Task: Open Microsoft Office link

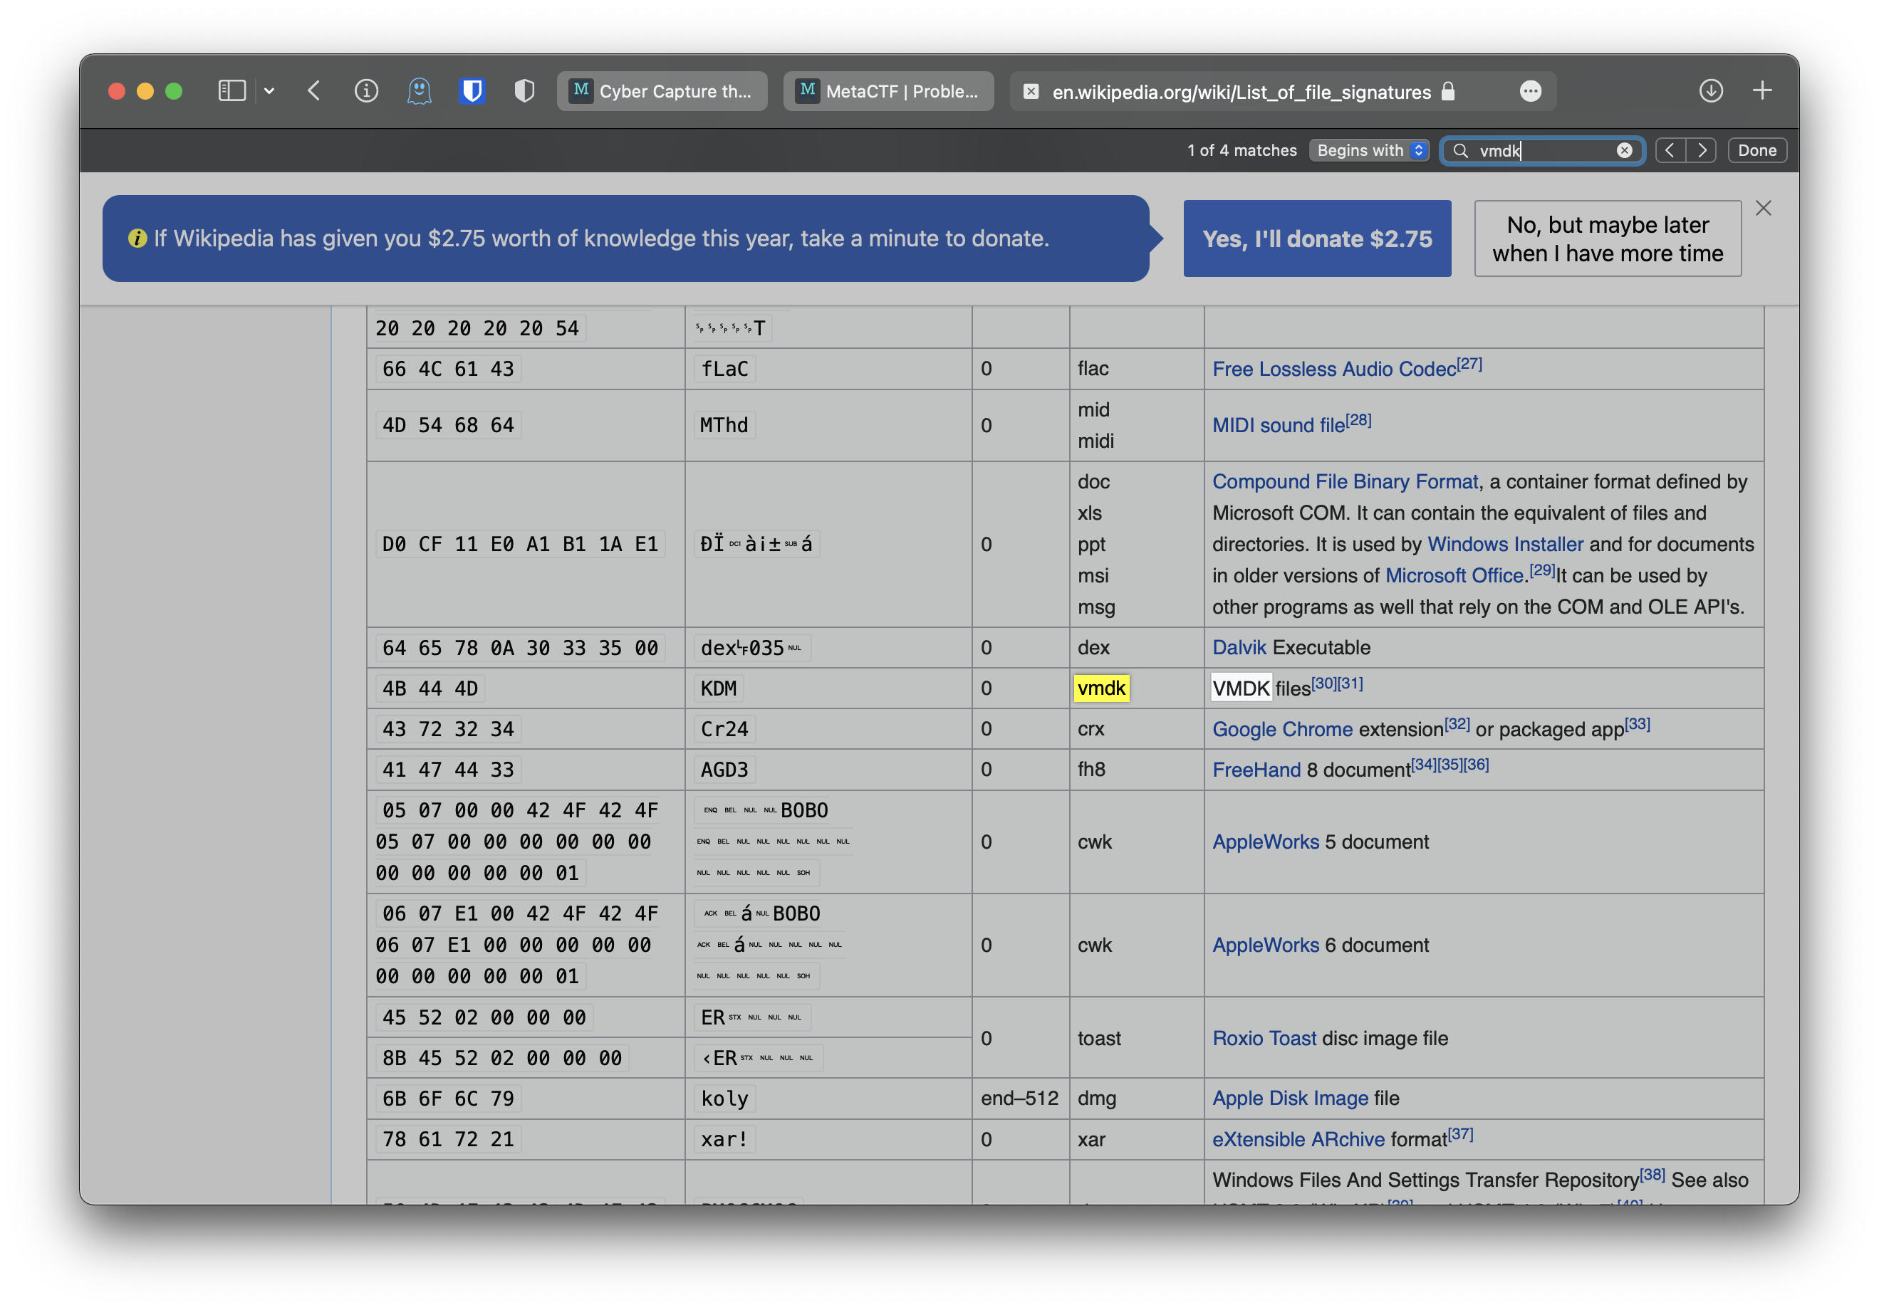Action: pyautogui.click(x=1454, y=576)
